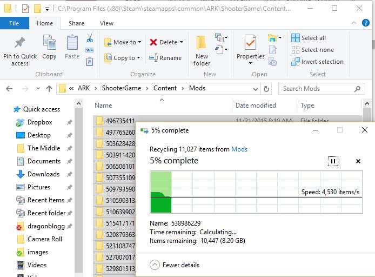Click the Refresh button beside address bar

click(266, 89)
